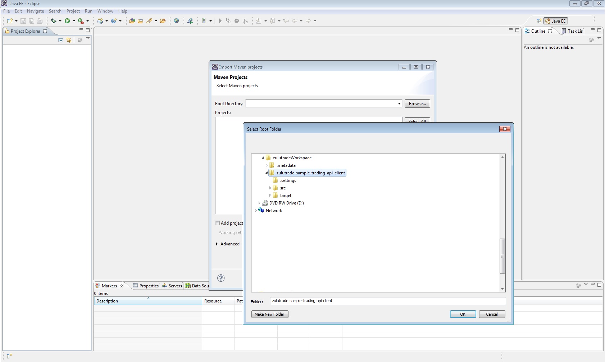Screen dimensions: 605x362
Task: Click the help question mark icon
Action: point(221,278)
